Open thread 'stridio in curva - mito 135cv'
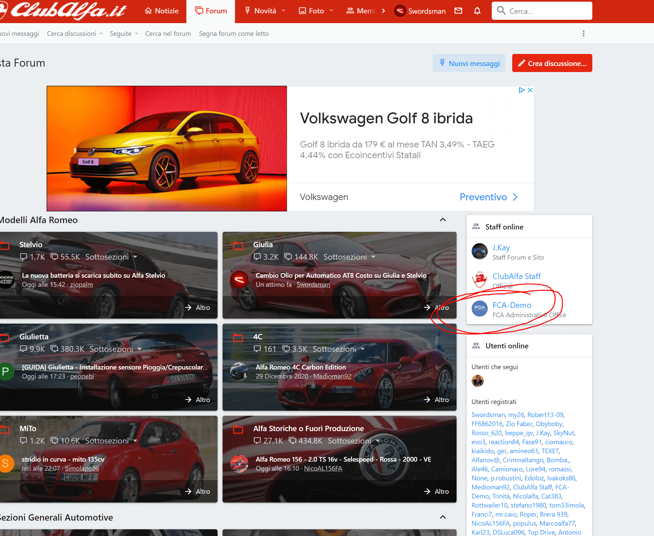654x536 pixels. pos(63,459)
